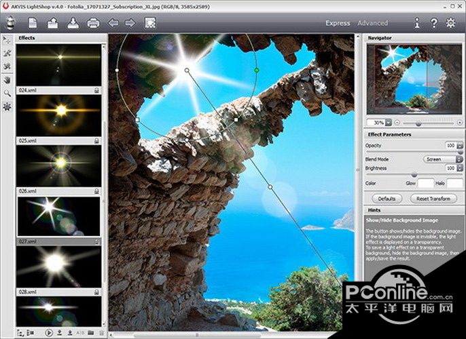Viewport: 466px width, 339px height.
Task: Open the Glow color swatch
Action: pyautogui.click(x=426, y=183)
